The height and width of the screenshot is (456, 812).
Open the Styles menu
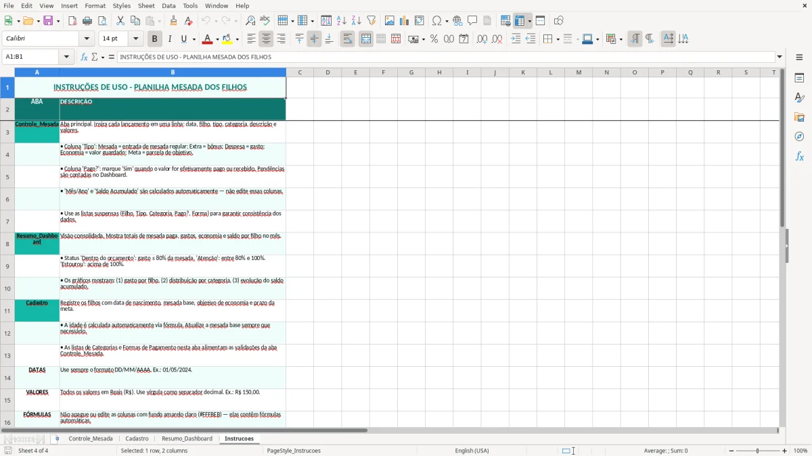122,5
